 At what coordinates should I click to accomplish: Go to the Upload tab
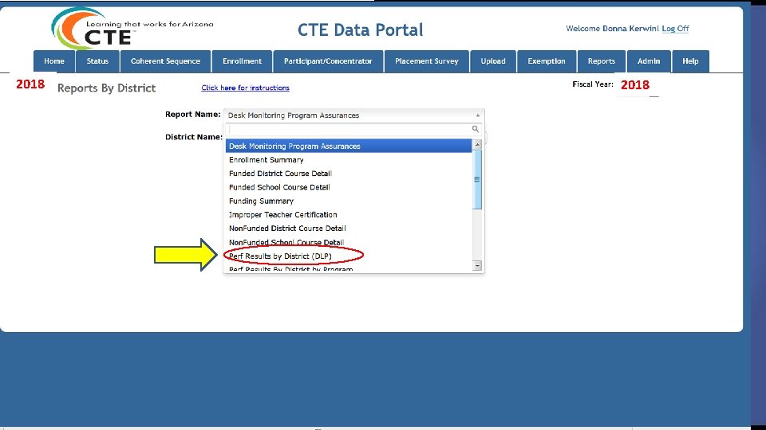coord(493,61)
